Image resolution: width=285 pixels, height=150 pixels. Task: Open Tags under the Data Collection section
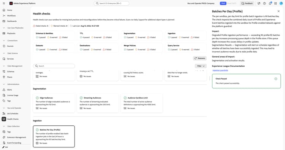[9, 132]
